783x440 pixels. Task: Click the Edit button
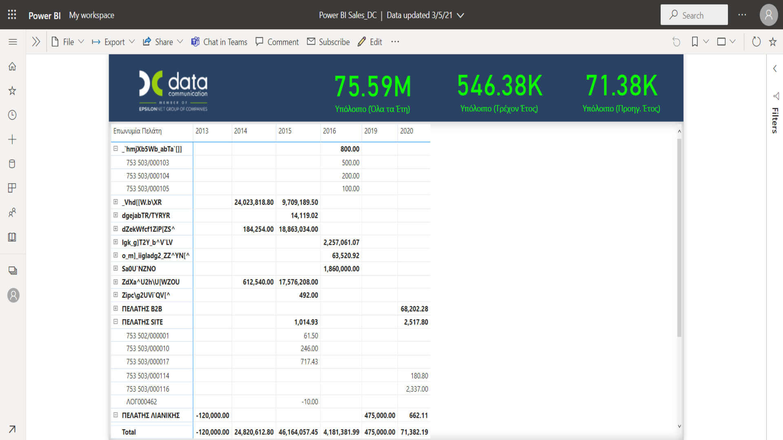tap(370, 42)
